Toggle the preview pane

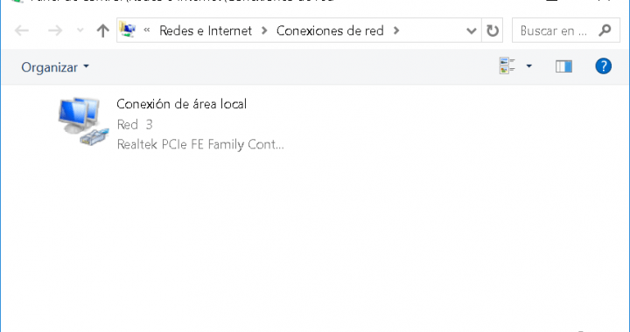[x=563, y=66]
